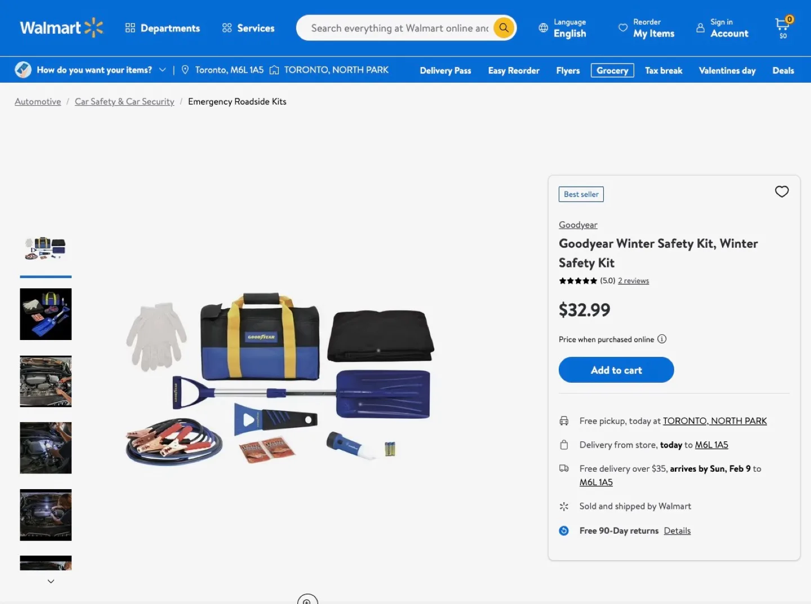Click the price info circle icon

tap(662, 339)
